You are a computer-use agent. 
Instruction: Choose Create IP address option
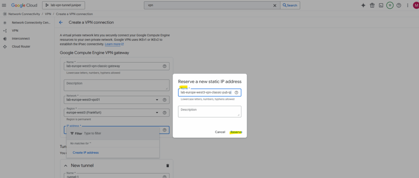86,152
